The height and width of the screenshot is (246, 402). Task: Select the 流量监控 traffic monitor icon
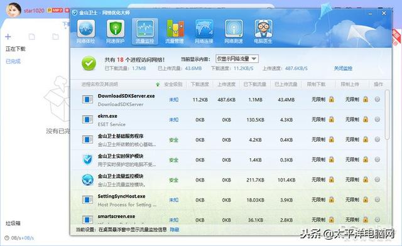(x=145, y=31)
